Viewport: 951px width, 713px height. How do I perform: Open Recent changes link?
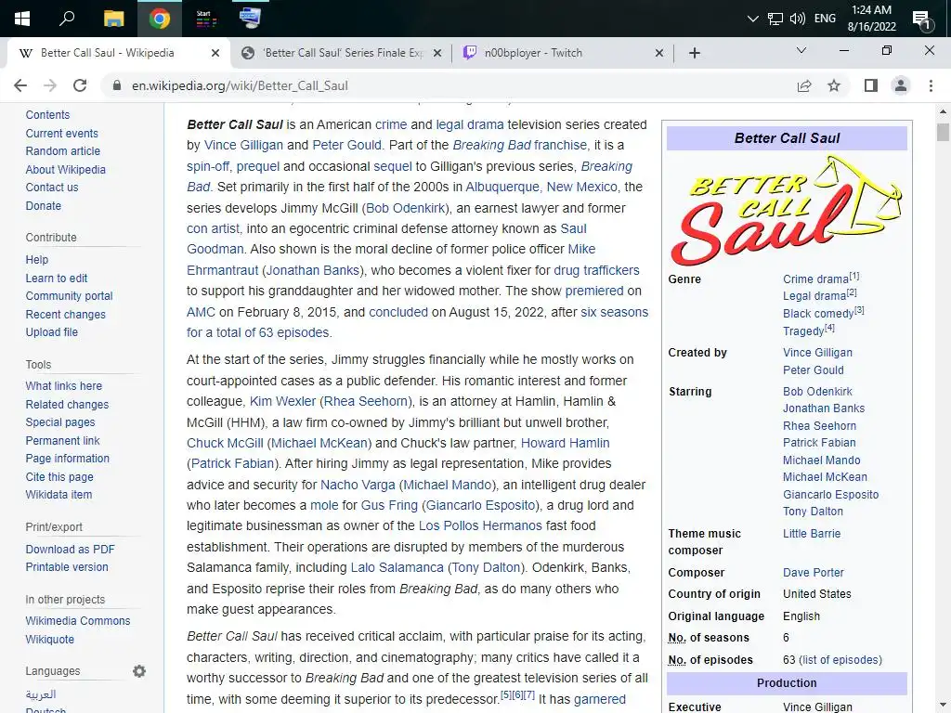click(66, 314)
